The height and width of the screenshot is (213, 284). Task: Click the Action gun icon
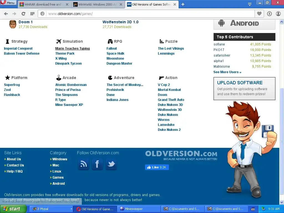point(161,78)
